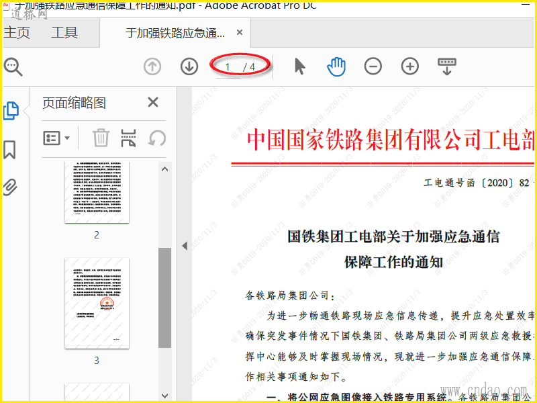The image size is (537, 403).
Task: Click the current page number field
Action: [228, 66]
